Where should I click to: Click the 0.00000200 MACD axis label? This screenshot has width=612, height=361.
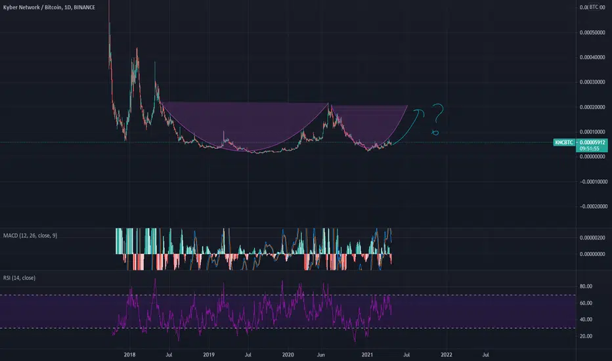point(592,238)
